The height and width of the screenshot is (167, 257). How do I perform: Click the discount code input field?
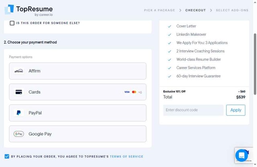click(x=194, y=110)
